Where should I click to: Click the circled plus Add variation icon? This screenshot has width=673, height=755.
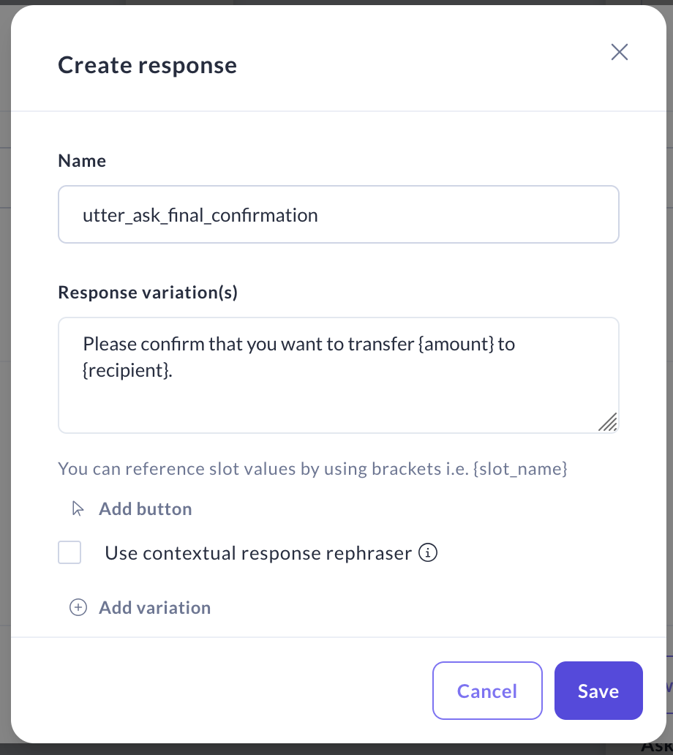(78, 607)
